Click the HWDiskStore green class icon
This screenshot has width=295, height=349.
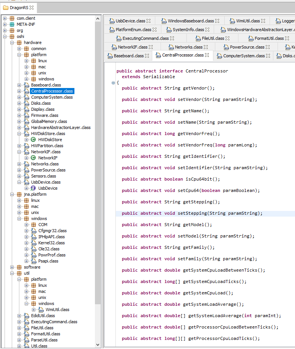tap(33, 140)
